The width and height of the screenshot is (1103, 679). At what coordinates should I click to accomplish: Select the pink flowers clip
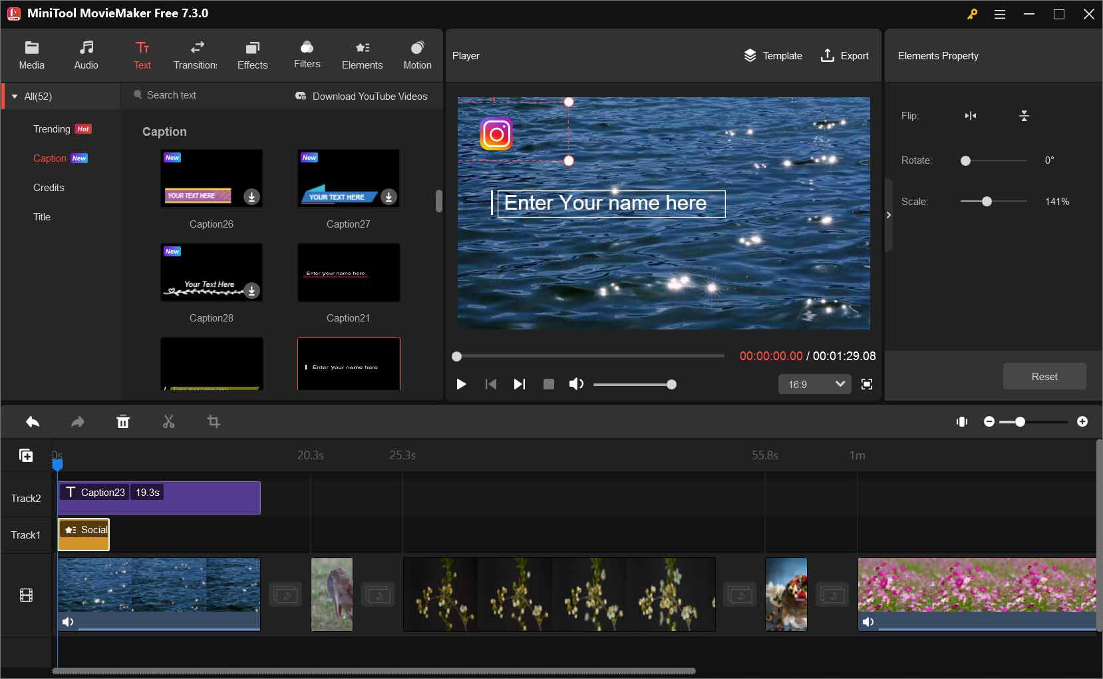977,594
